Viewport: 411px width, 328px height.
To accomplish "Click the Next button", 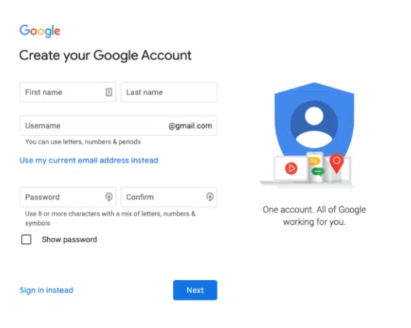I will [195, 290].
